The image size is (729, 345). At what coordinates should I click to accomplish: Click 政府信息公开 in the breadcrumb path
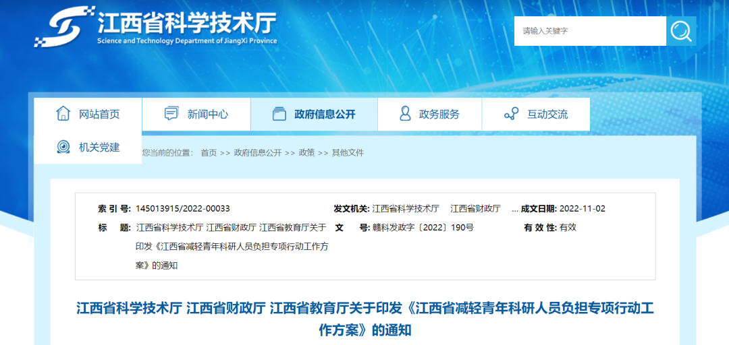[x=258, y=153]
